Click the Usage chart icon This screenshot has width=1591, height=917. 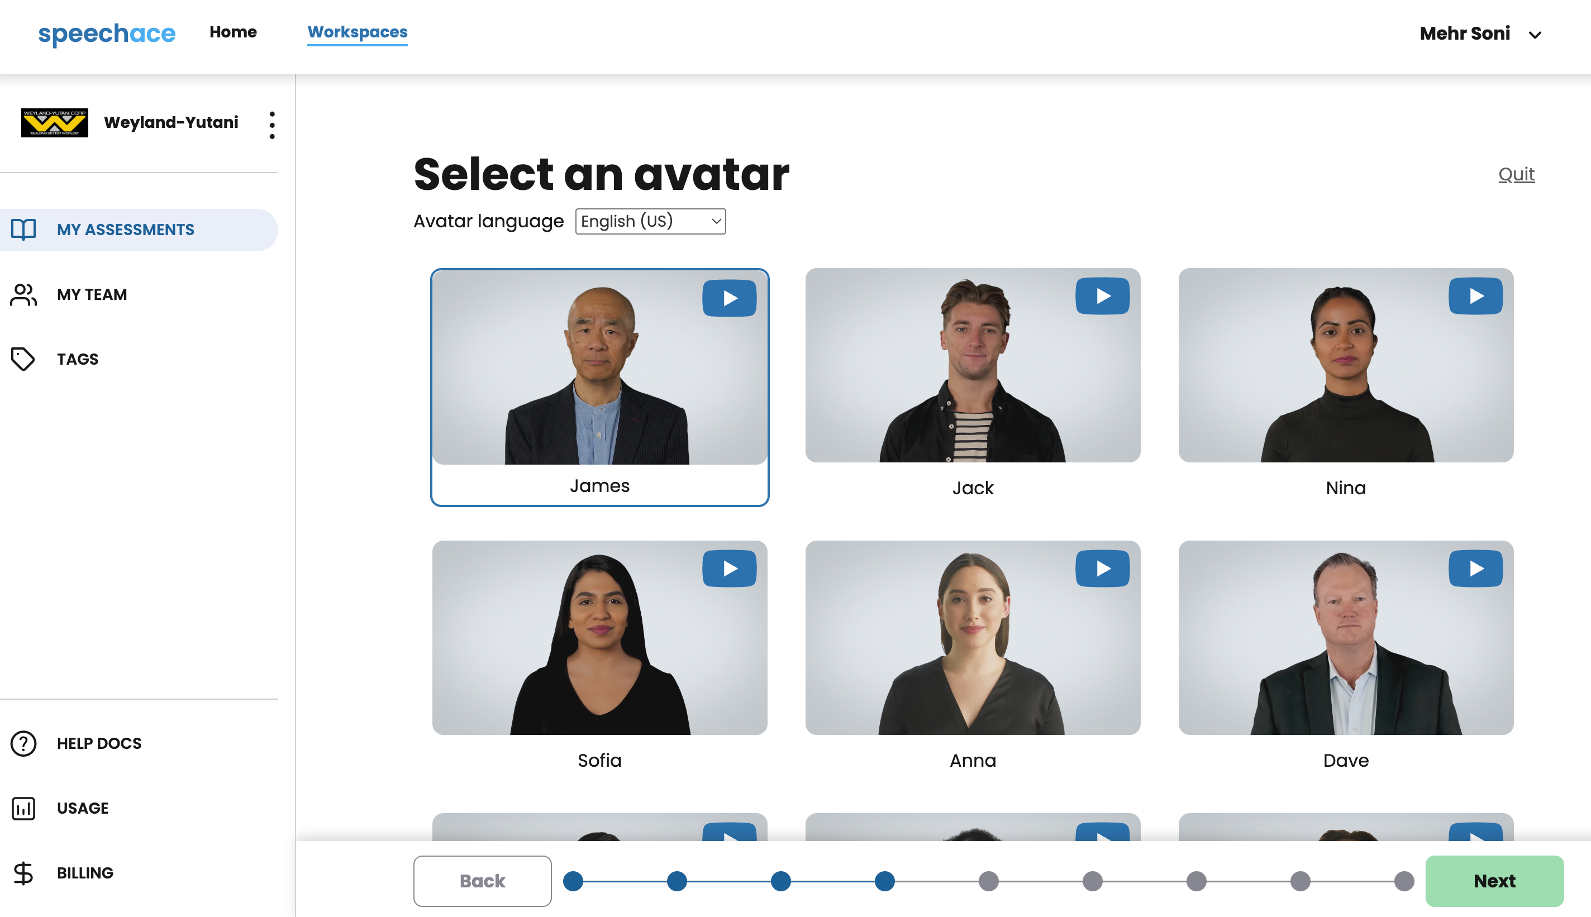click(23, 808)
